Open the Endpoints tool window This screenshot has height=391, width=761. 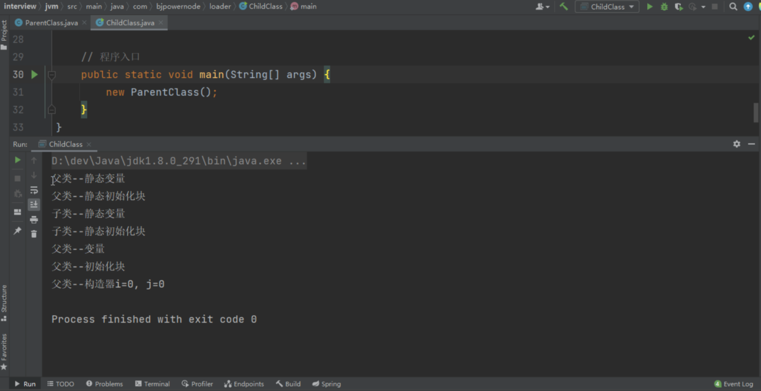(244, 384)
